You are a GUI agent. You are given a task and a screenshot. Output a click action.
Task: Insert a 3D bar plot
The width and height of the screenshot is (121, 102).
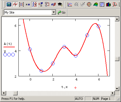click(108, 4)
